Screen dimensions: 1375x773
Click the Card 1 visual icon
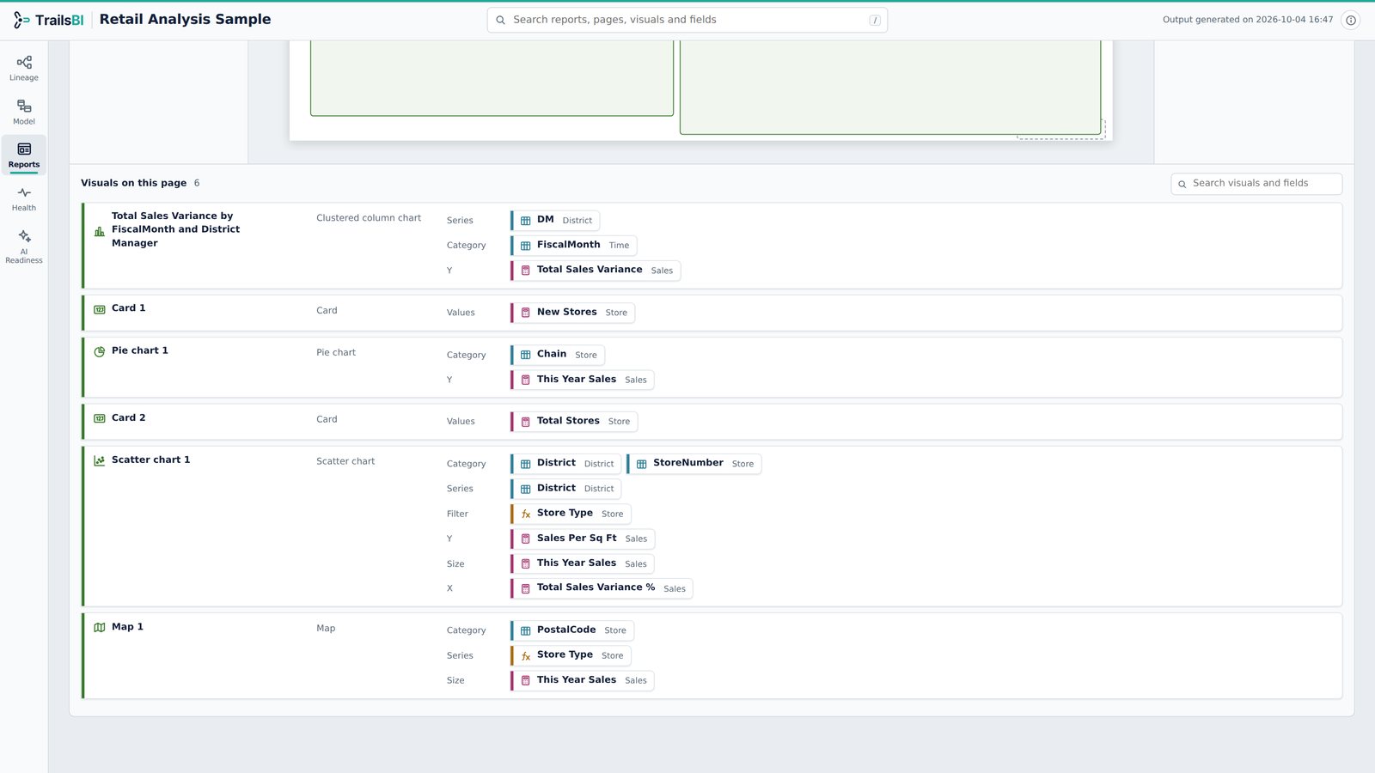[100, 309]
